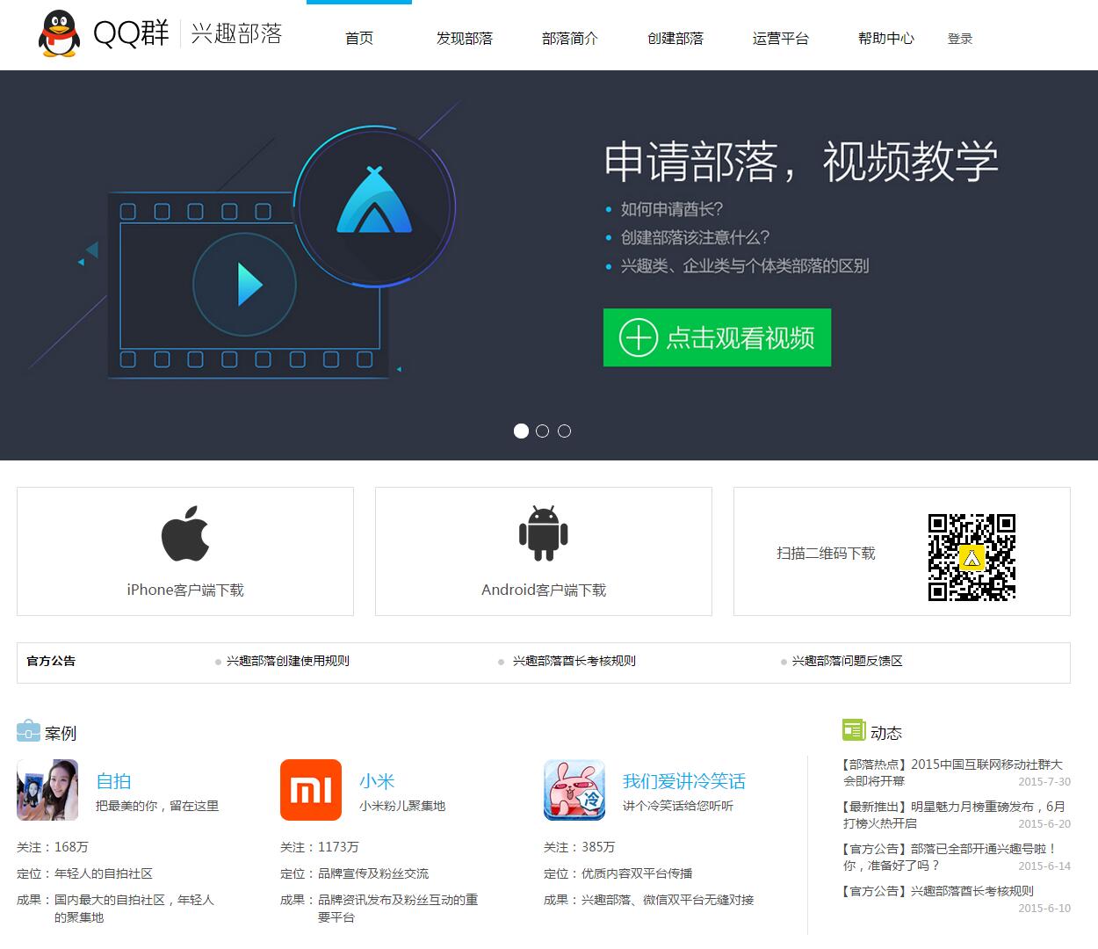Click the briefcase icon beside 案例
The height and width of the screenshot is (949, 1098).
click(x=28, y=730)
